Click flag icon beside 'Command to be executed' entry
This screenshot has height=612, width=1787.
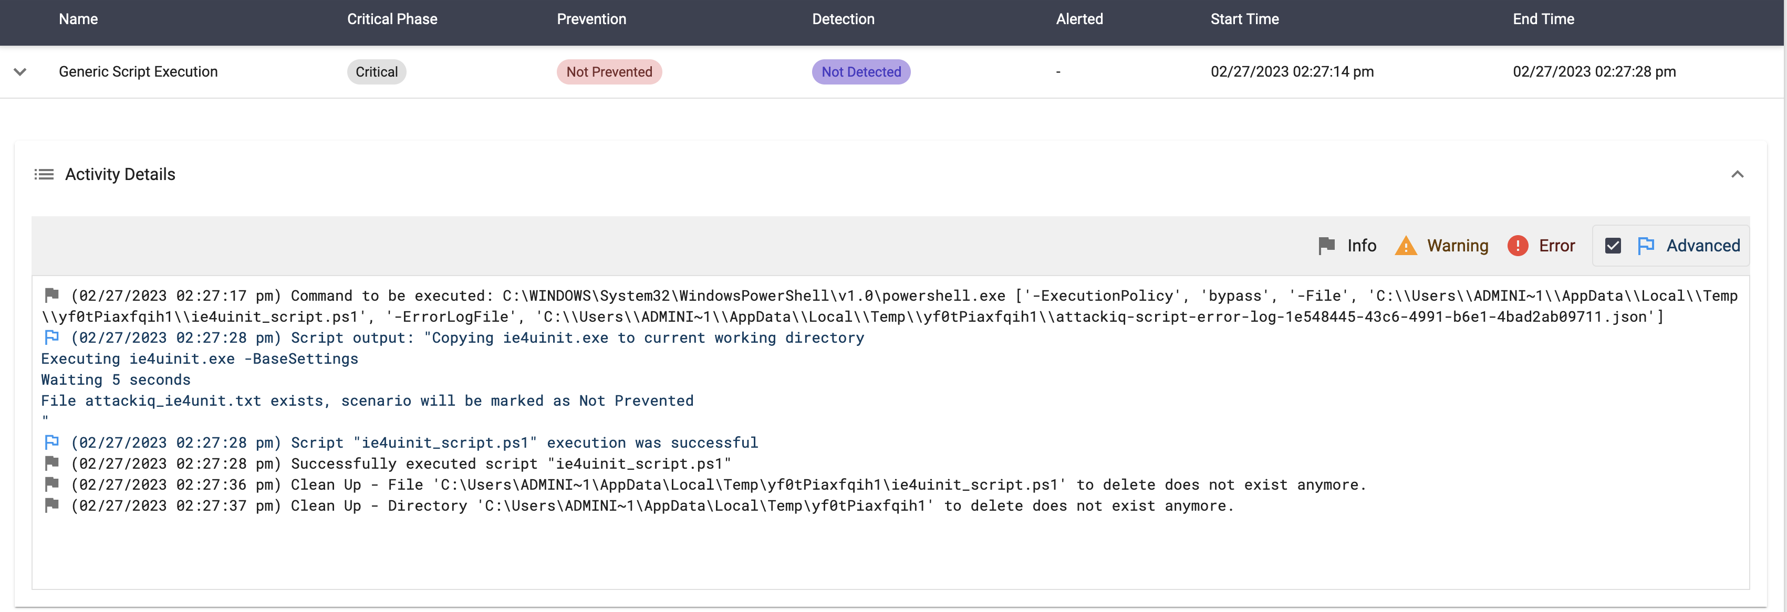51,296
